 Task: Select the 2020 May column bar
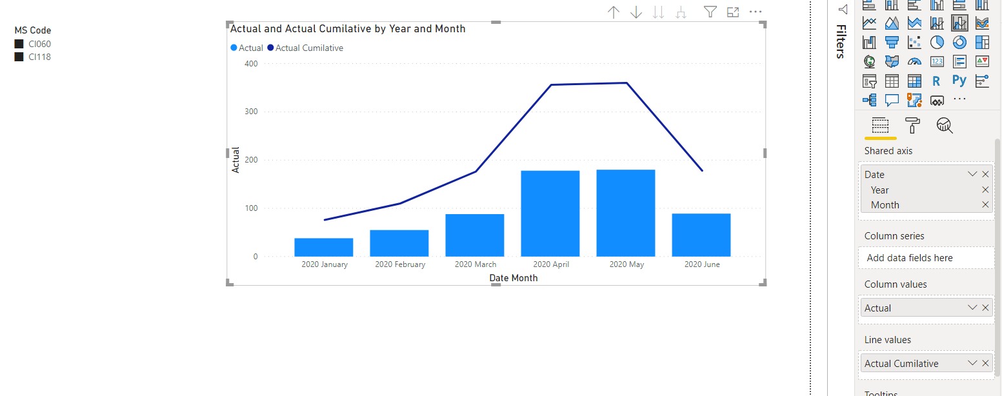click(x=626, y=213)
